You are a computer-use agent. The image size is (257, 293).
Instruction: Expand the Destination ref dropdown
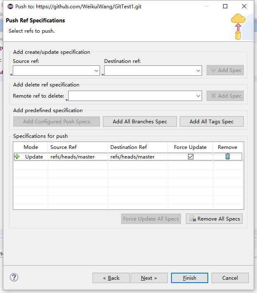(198, 71)
